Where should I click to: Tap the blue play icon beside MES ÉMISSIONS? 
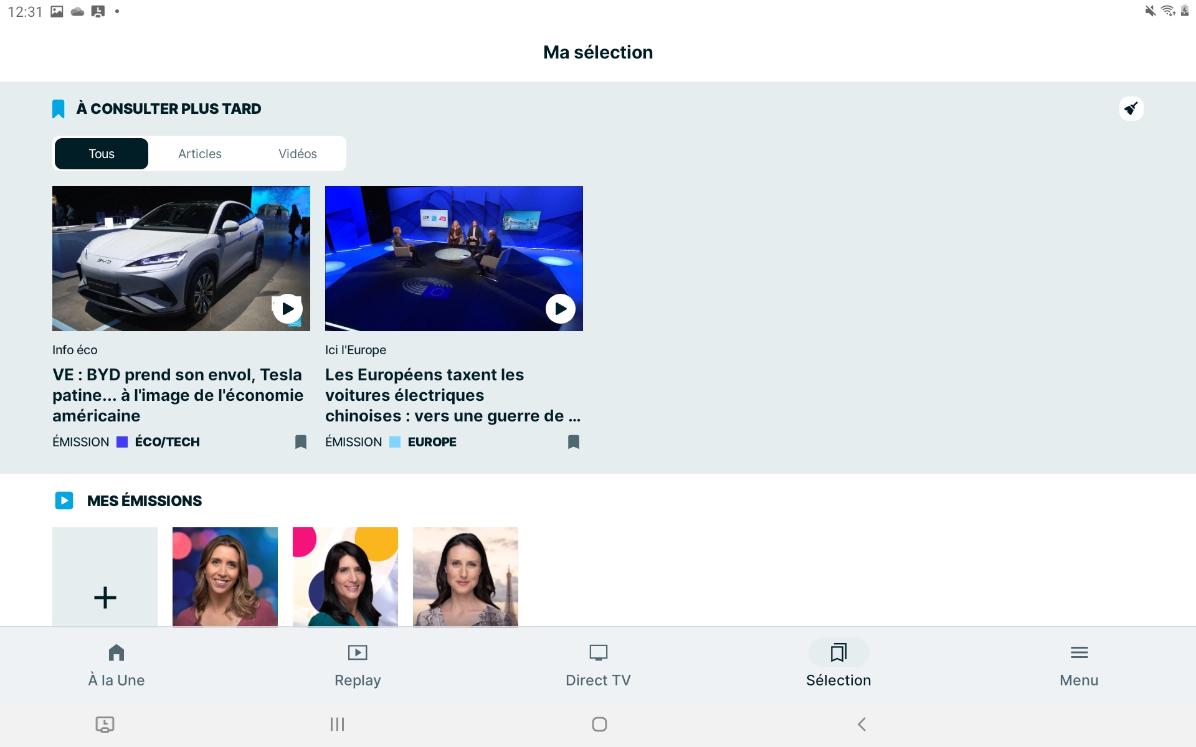point(64,500)
